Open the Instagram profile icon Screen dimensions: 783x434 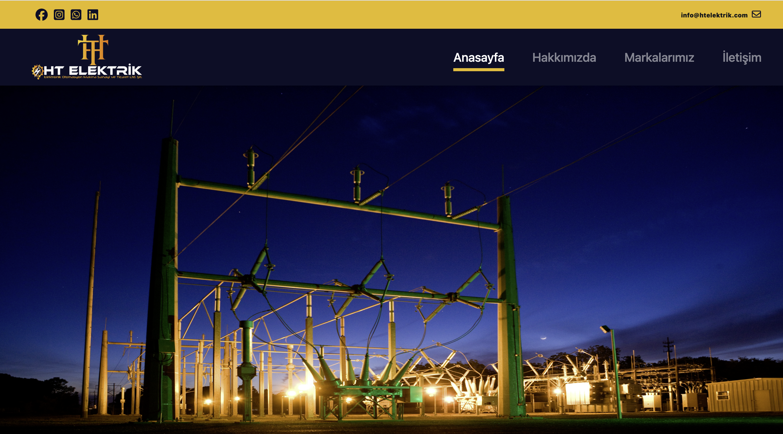tap(59, 15)
